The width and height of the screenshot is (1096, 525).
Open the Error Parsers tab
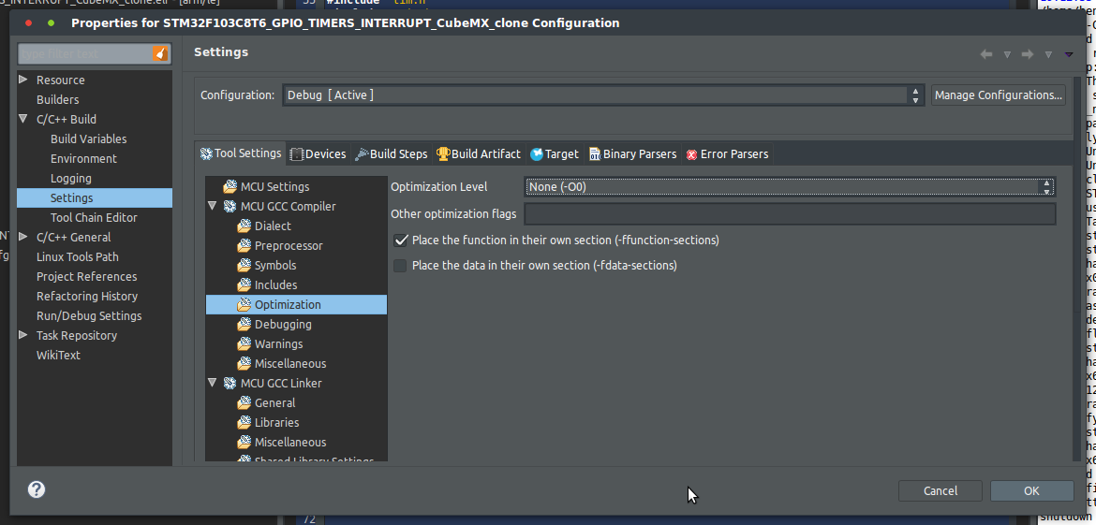(727, 153)
